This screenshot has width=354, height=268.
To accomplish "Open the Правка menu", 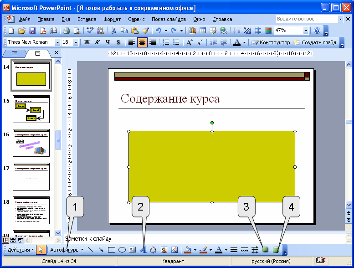I will [46, 19].
